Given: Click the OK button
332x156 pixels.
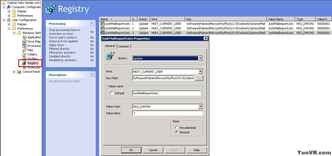Looking at the screenshot, I should (131, 150).
